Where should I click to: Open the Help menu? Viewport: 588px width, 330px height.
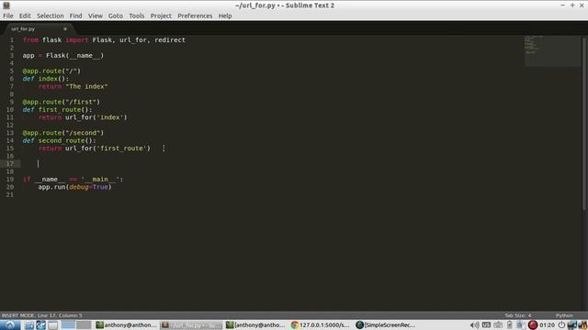point(225,16)
